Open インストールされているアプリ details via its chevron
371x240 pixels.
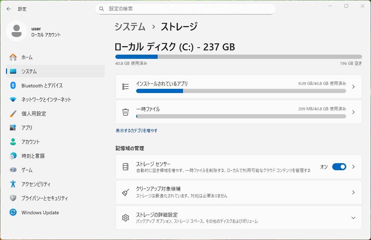(353, 86)
